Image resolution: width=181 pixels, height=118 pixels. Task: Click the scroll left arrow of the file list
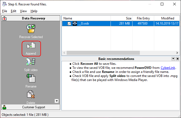tap(64, 53)
